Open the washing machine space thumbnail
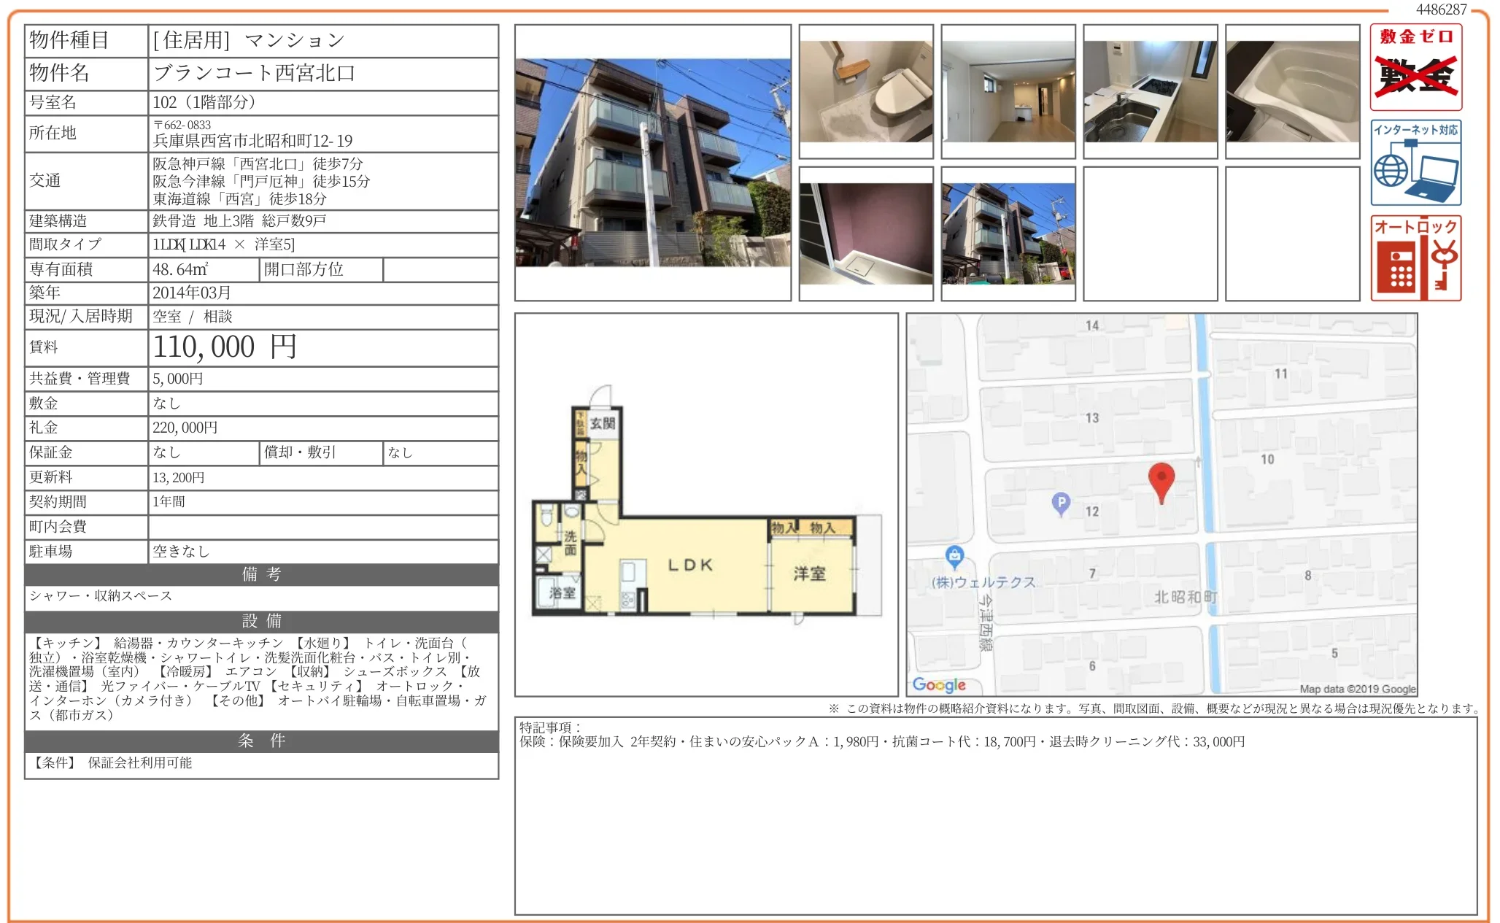1500x923 pixels. tap(866, 233)
